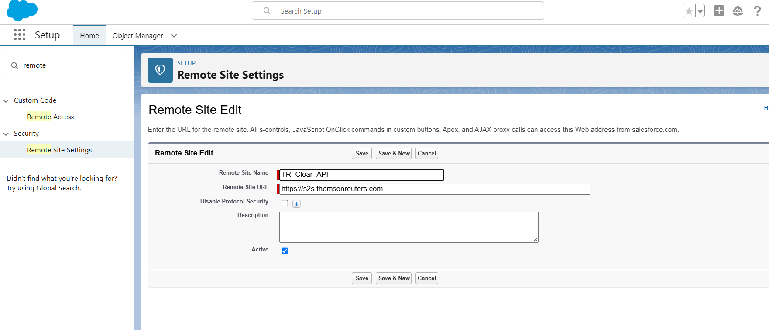Open the Favorites list dropdown arrow
This screenshot has width=769, height=330.
point(700,11)
